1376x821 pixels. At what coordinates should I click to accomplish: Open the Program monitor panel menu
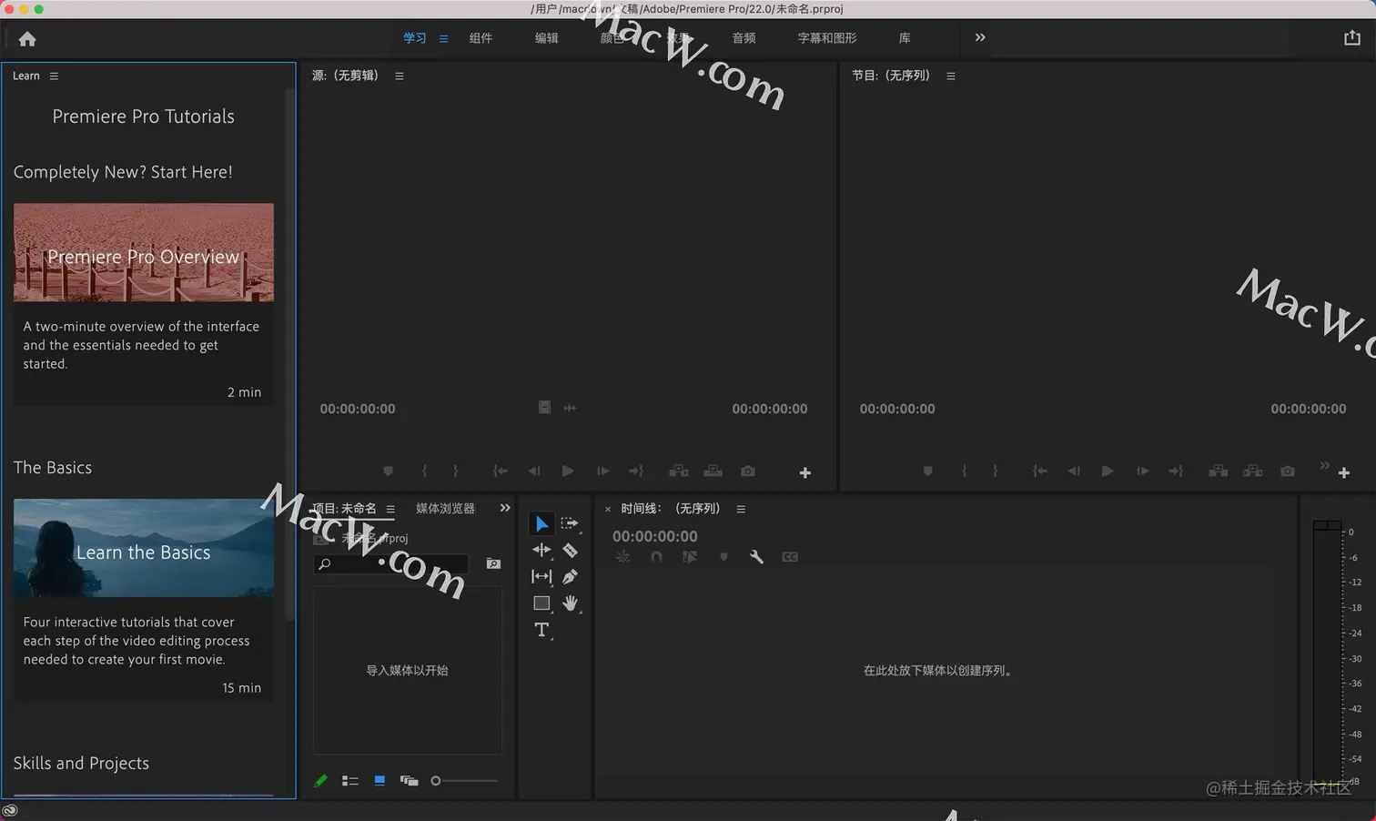point(951,76)
